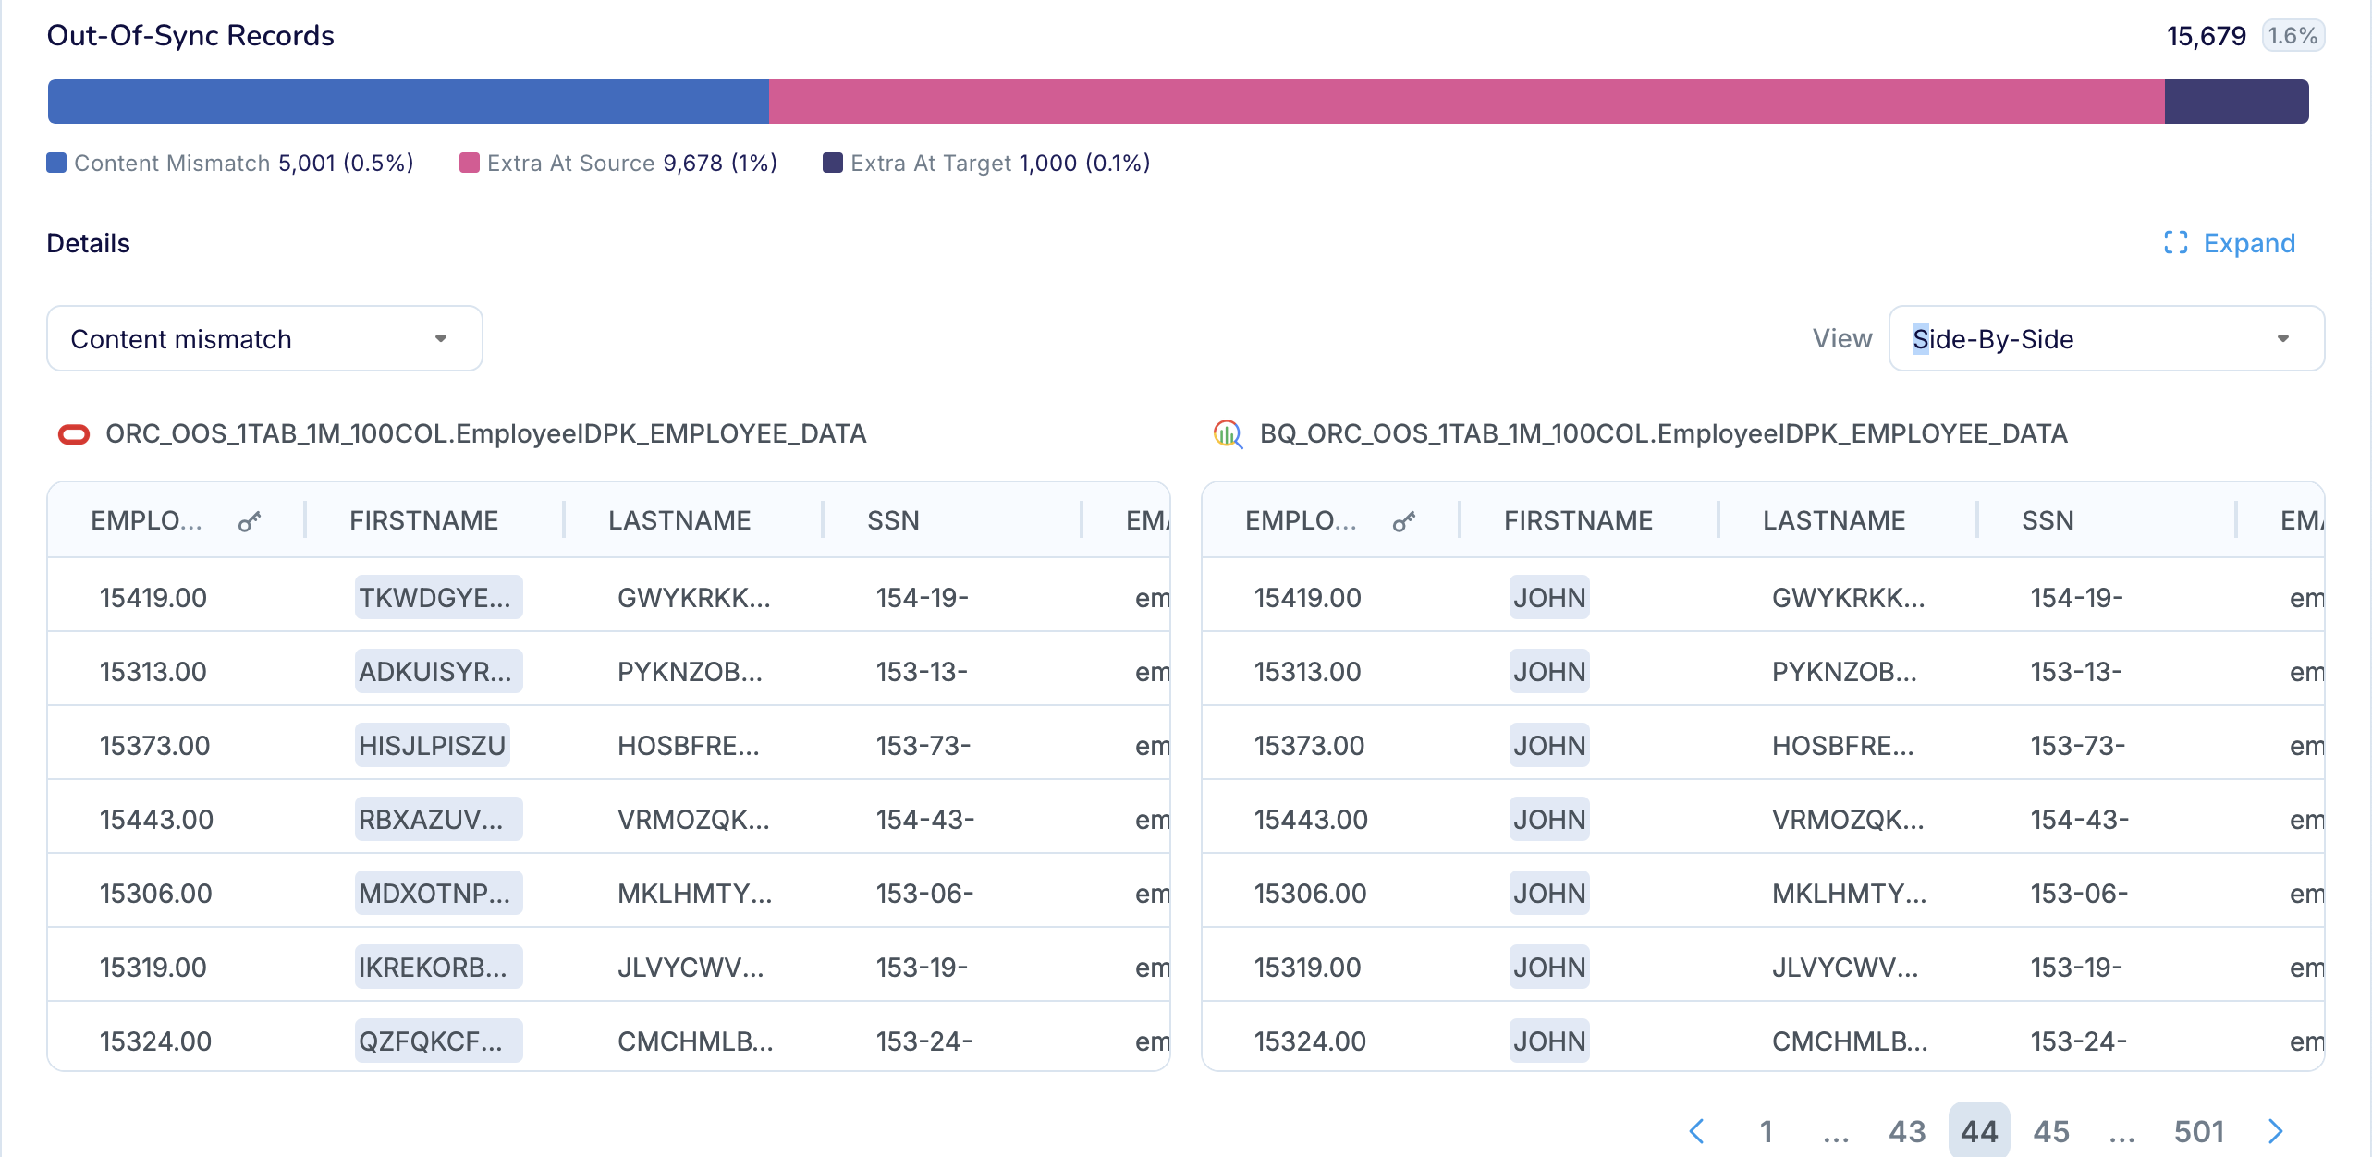
Task: Go to previous page with left chevron arrow
Action: (1698, 1130)
